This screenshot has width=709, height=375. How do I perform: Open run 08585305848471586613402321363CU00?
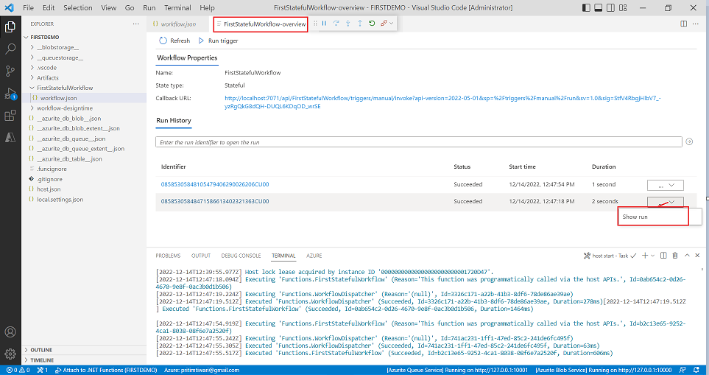(x=215, y=201)
